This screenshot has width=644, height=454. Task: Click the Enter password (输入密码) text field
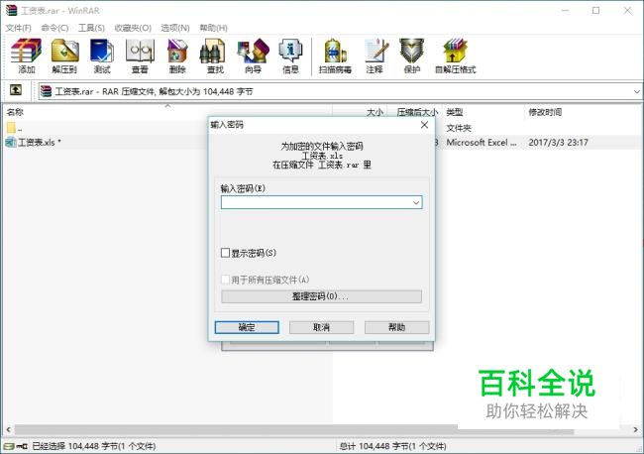[x=321, y=202]
